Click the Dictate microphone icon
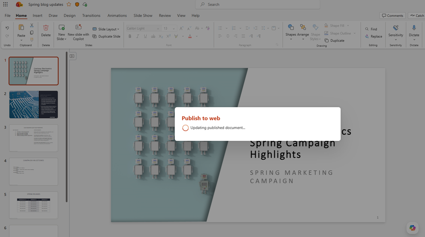Image resolution: width=425 pixels, height=237 pixels. [x=414, y=28]
